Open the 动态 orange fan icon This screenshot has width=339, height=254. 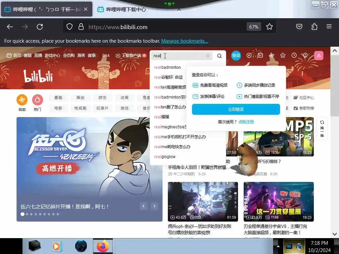tap(22, 100)
